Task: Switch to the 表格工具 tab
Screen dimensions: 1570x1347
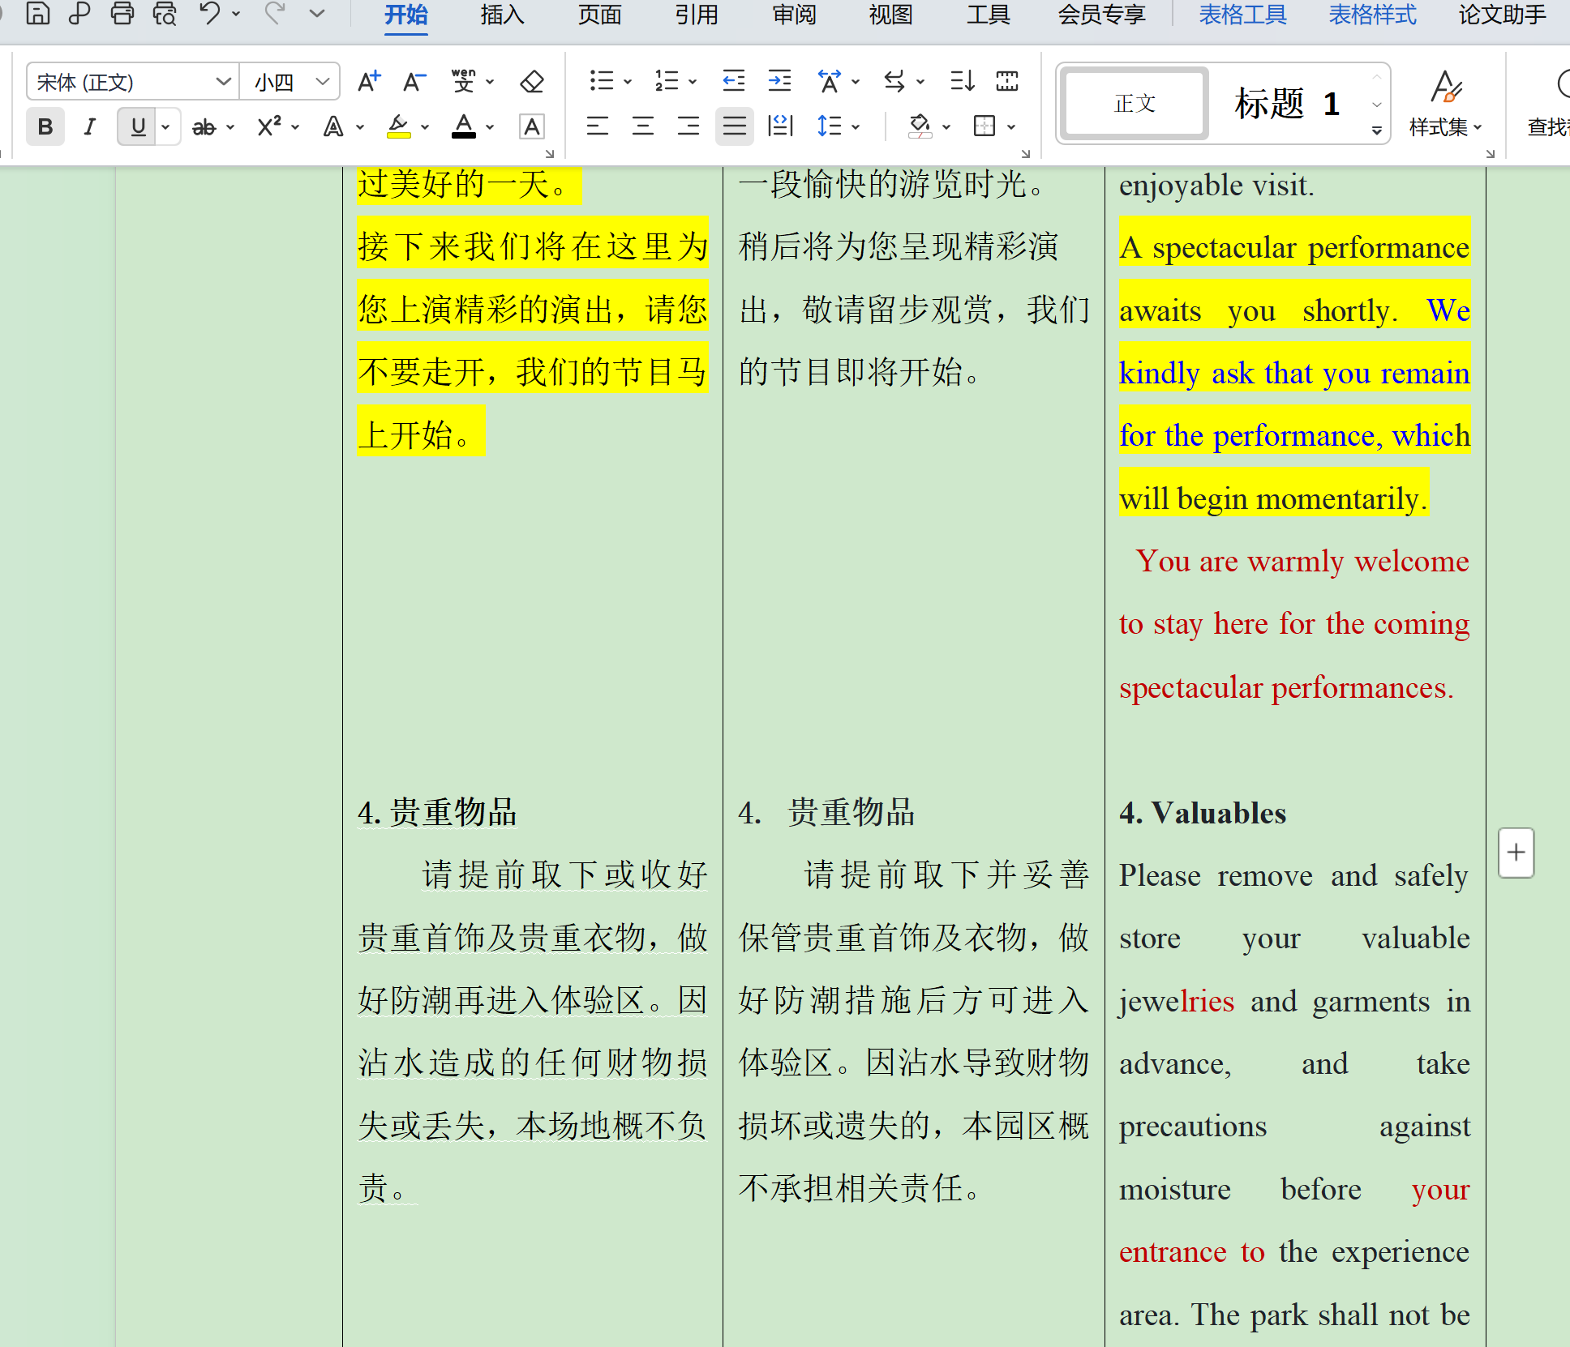Action: pyautogui.click(x=1242, y=15)
